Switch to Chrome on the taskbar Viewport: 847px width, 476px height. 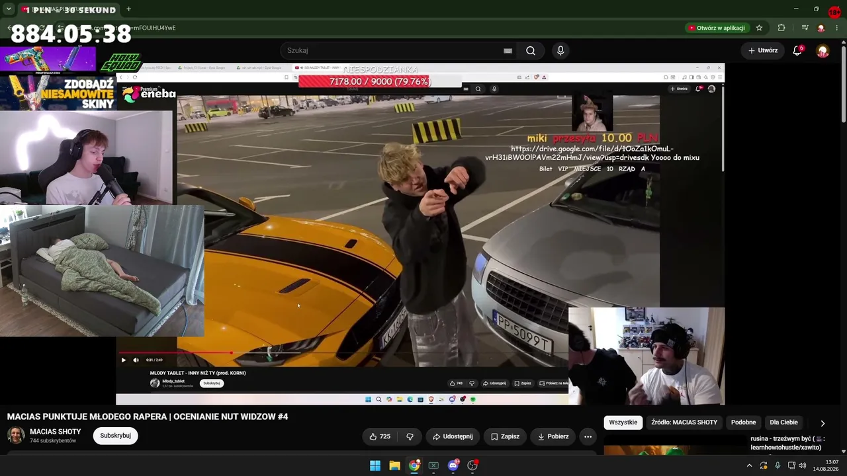coord(414,465)
